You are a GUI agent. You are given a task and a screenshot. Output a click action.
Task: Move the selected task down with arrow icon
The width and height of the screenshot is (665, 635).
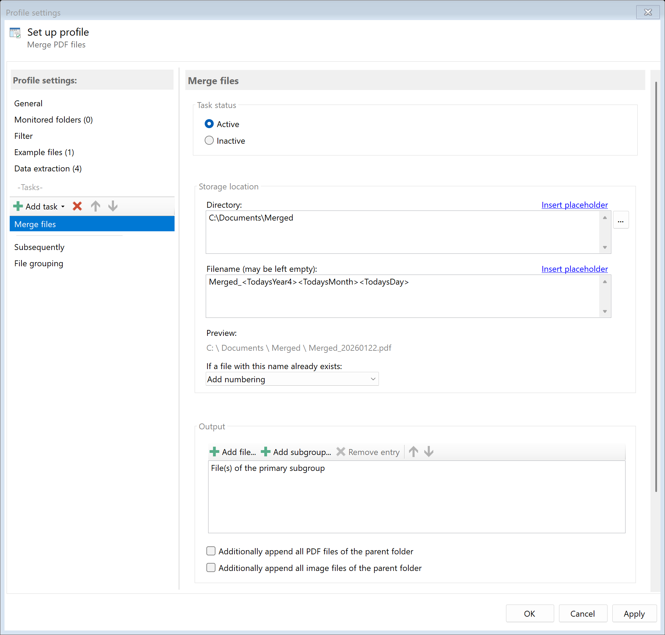click(113, 206)
